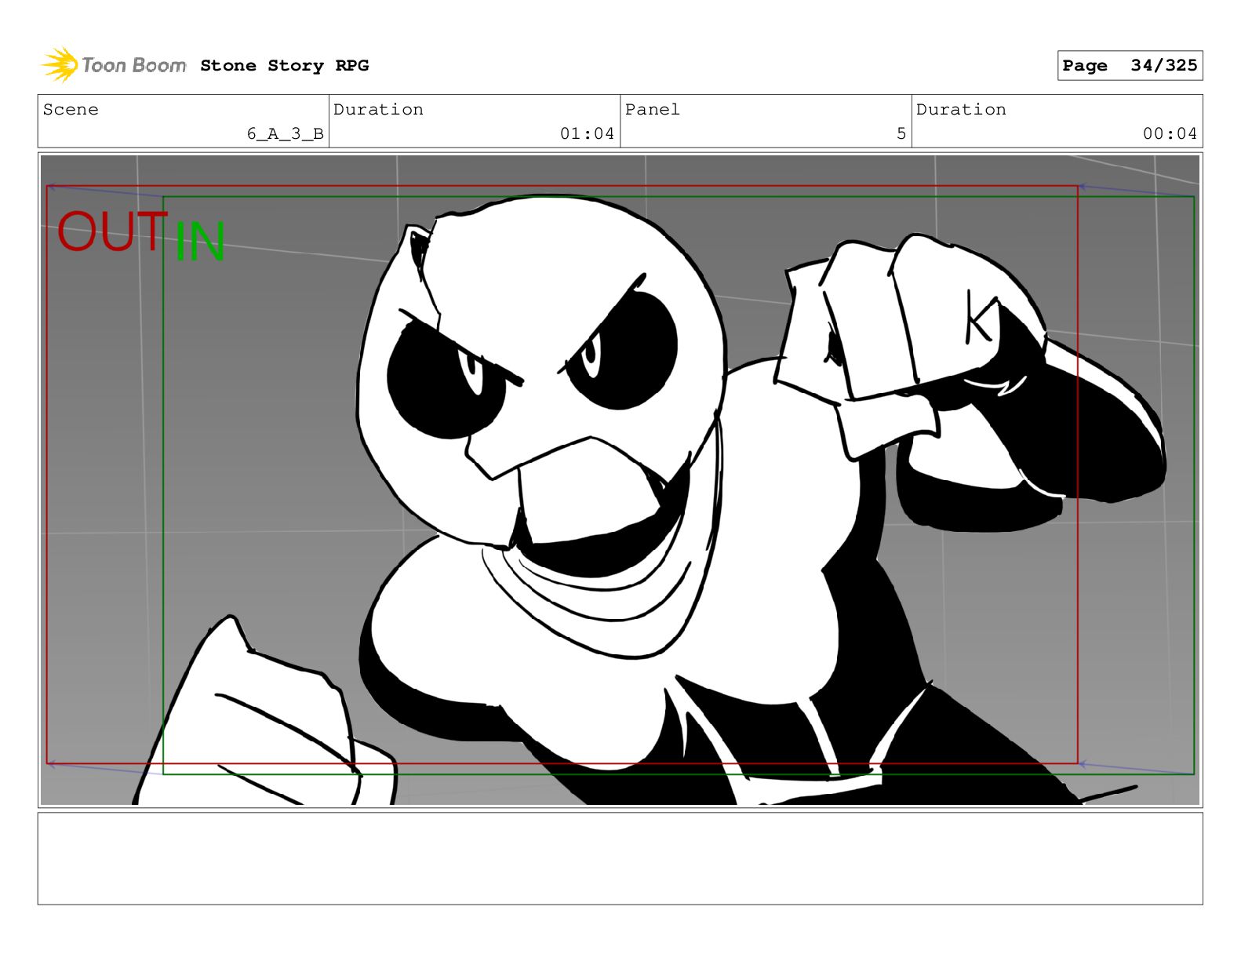Click the red 'OUT' camera label
The height and width of the screenshot is (961, 1241).
coord(112,231)
